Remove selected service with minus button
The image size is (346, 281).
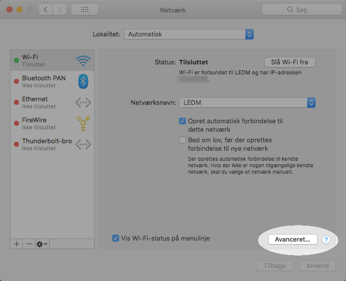tap(29, 244)
